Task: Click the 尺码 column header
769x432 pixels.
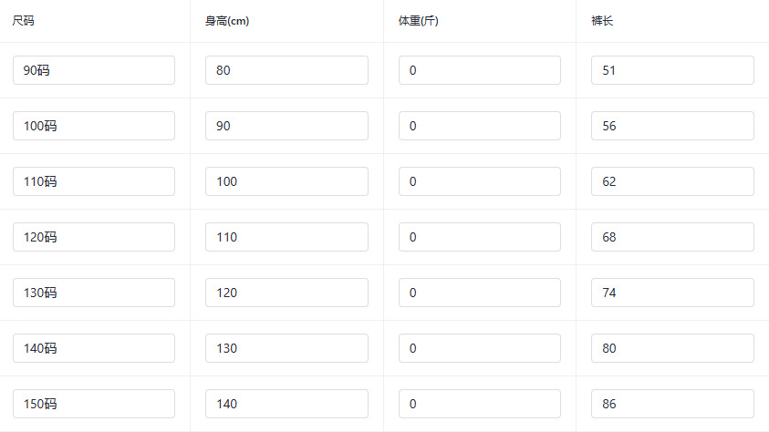Action: tap(24, 21)
